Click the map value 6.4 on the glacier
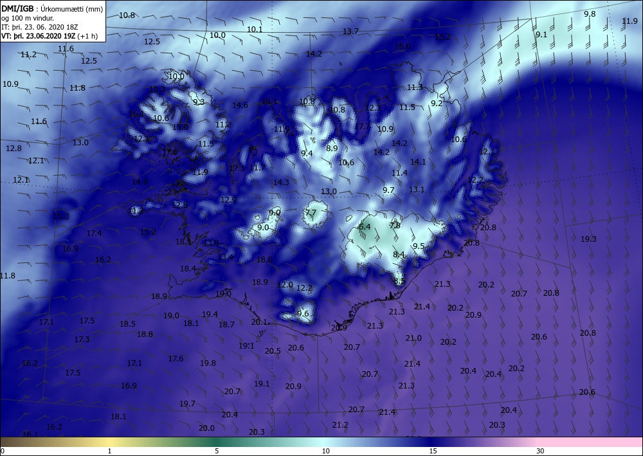 point(365,227)
